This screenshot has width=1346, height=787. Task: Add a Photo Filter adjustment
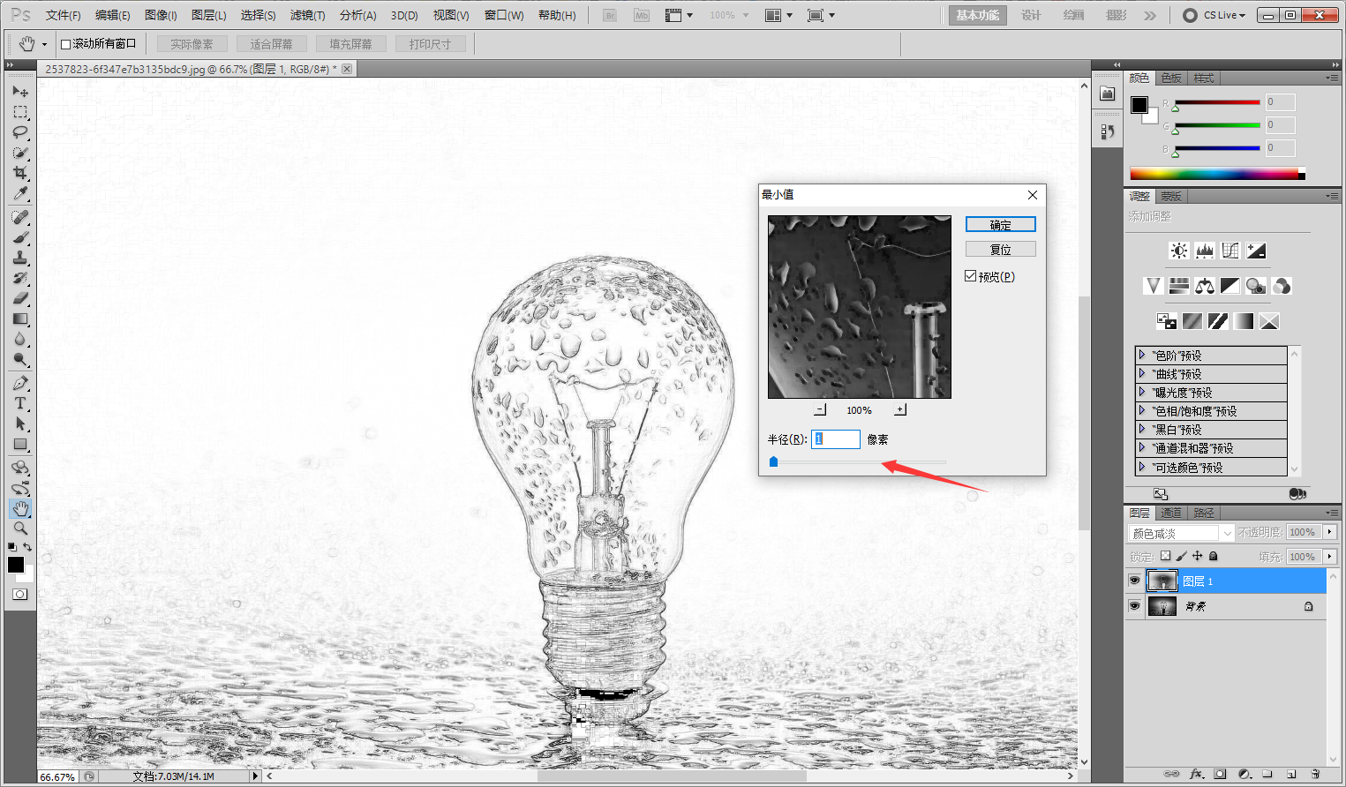pos(1256,286)
